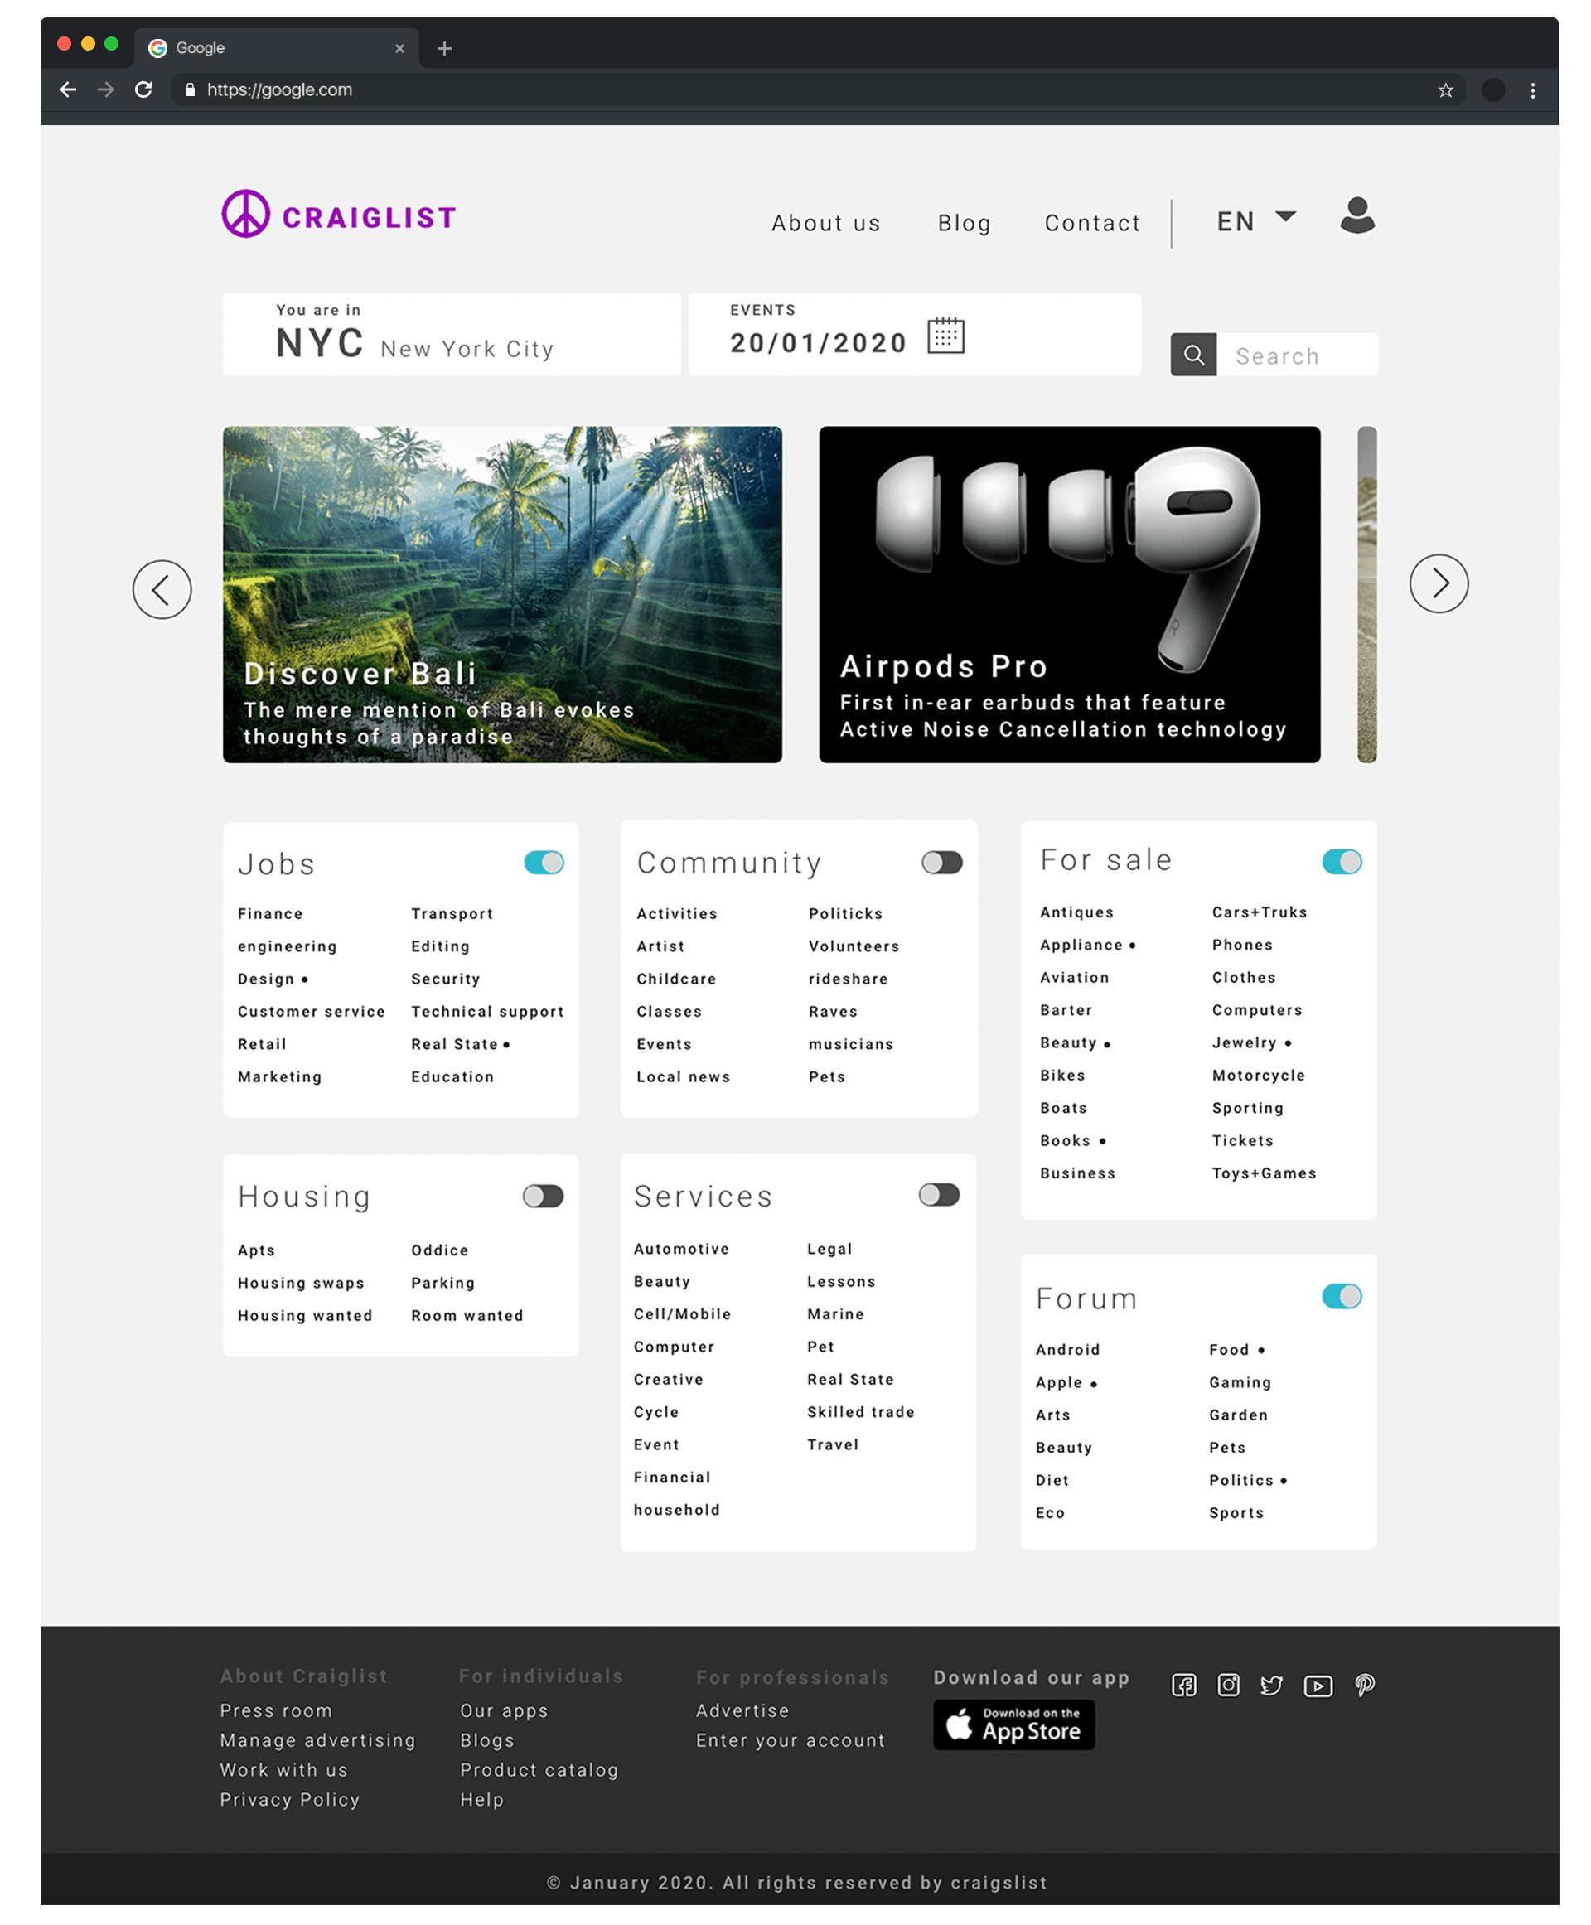Click the search magnifier button
Screen dimensions: 1591x1925
coord(1193,355)
